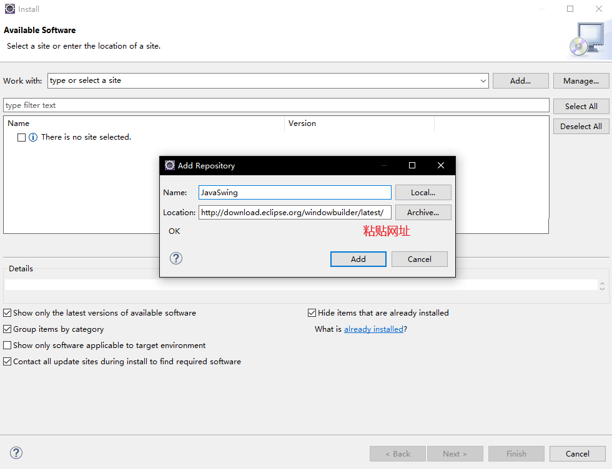Check the box next to 'There is no site selected'
Viewport: 612px width, 469px height.
[x=21, y=137]
